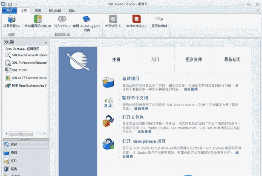
Task: Open 最新新闻 tab in welcome page
Action: [232, 59]
